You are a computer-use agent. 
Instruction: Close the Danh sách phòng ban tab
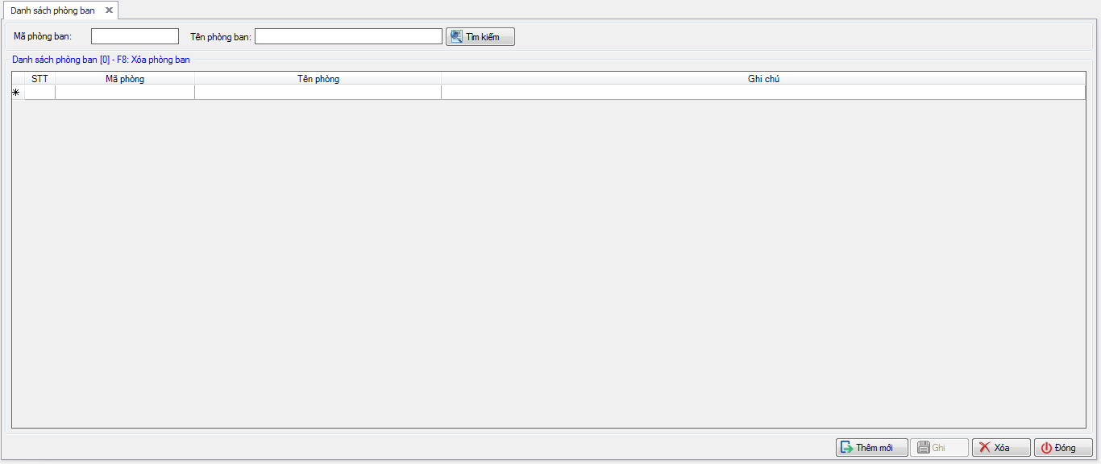click(x=110, y=10)
